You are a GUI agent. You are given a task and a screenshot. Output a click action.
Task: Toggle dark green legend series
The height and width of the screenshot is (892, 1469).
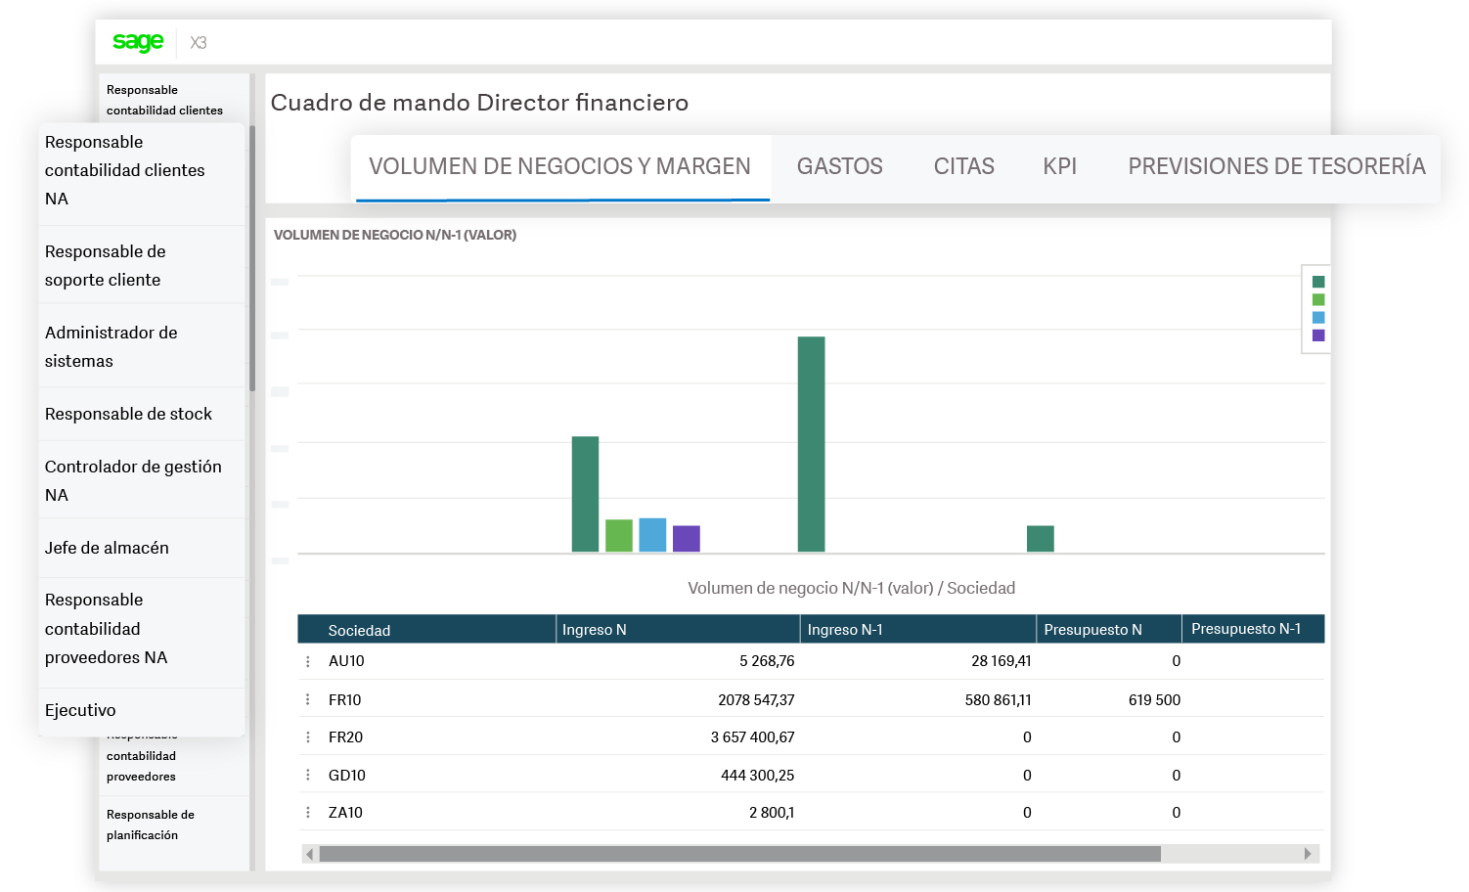click(1317, 282)
